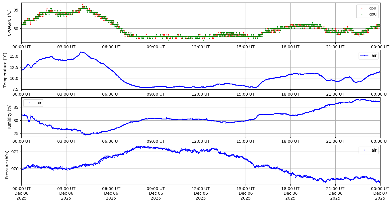Image resolution: width=392 pixels, height=203 pixels.
Task: Click the 15.0 tick on Temperature axis
Action: point(14,56)
